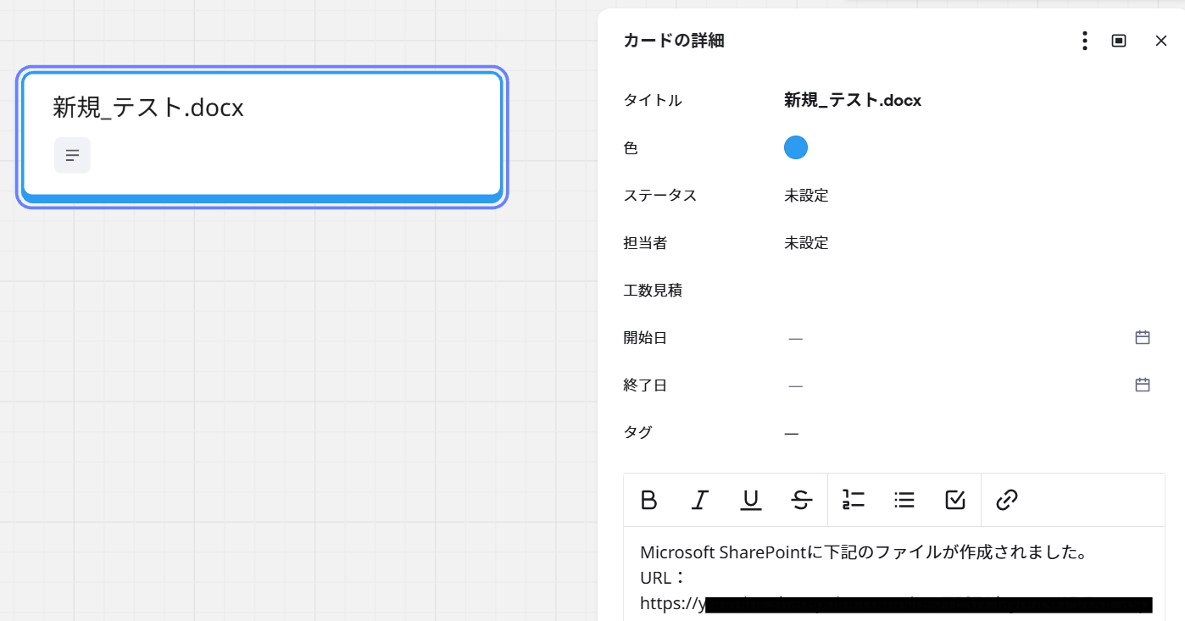This screenshot has height=621, width=1185.
Task: Select the 新規_テスト.docx card on the canvas
Action: (x=262, y=137)
